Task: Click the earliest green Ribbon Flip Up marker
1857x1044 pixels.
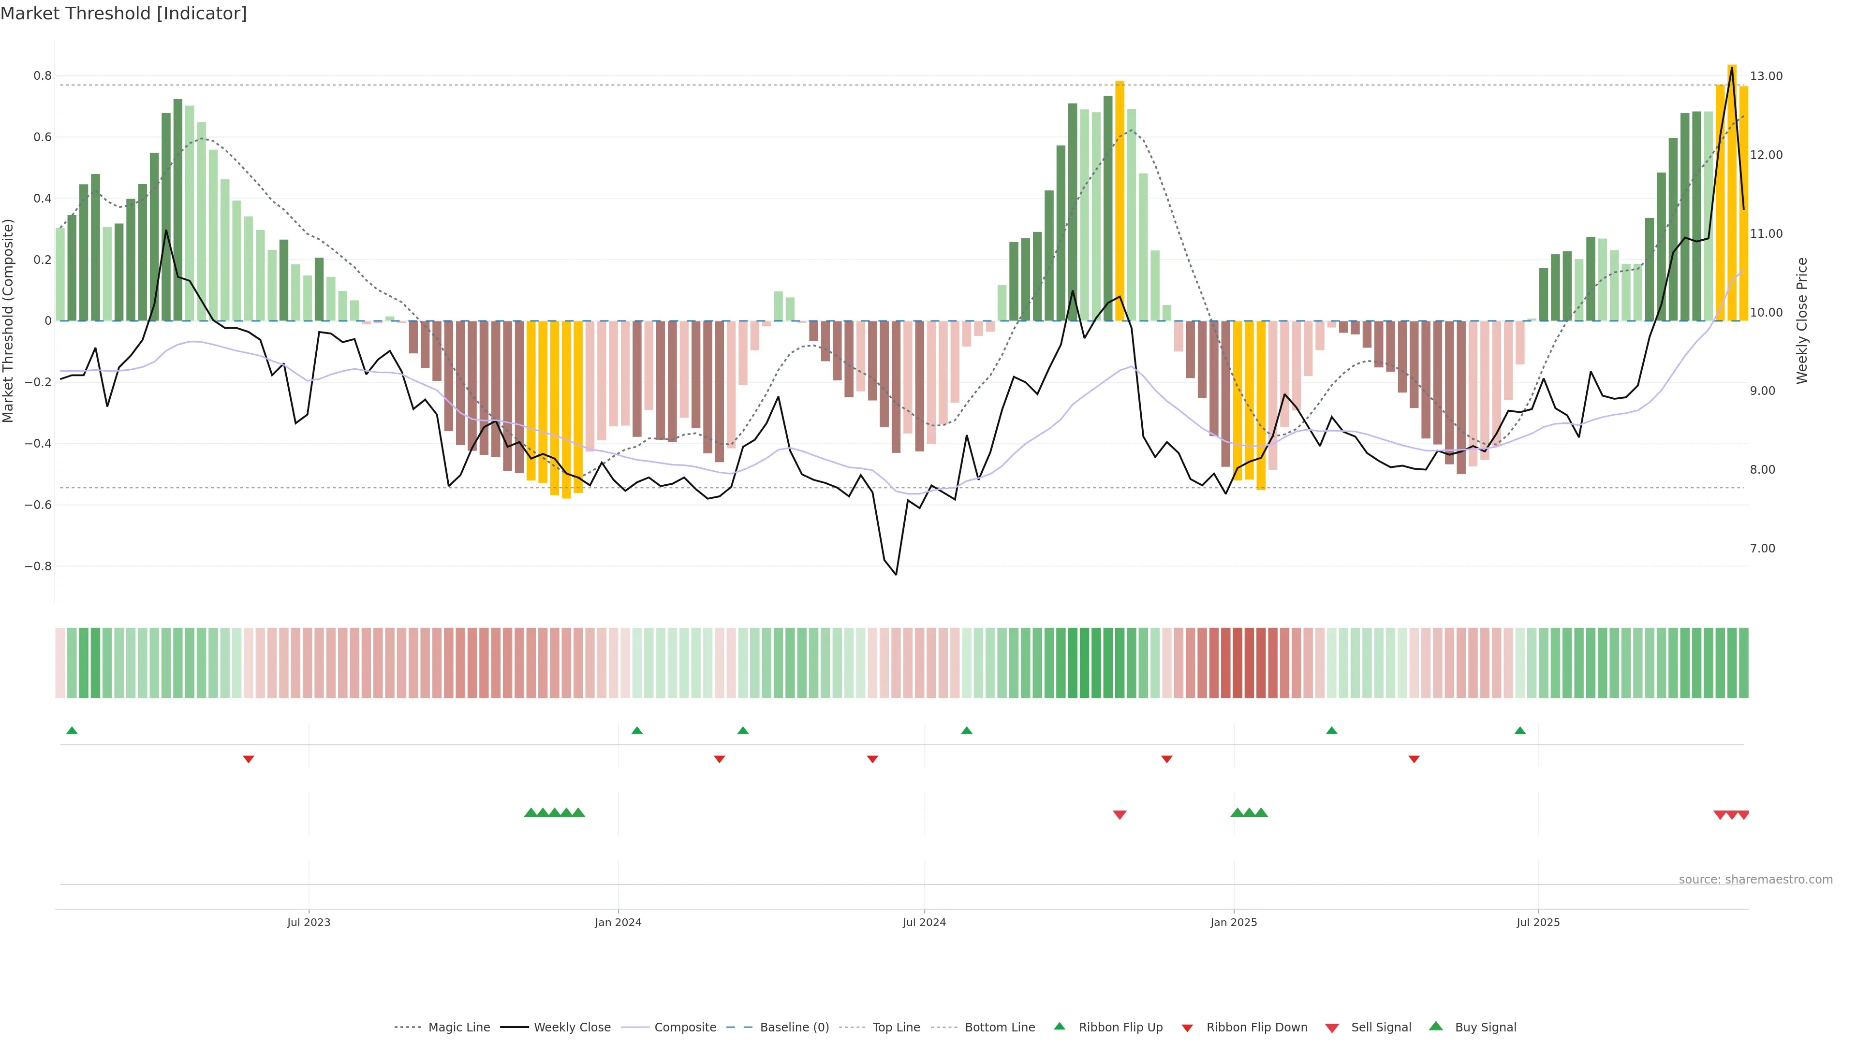Action: click(72, 731)
